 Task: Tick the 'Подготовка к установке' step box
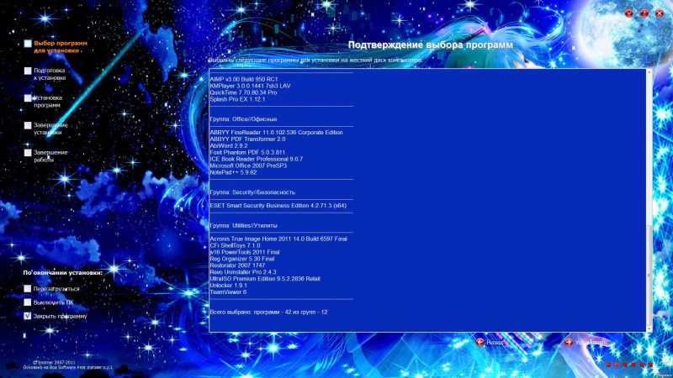(x=28, y=71)
